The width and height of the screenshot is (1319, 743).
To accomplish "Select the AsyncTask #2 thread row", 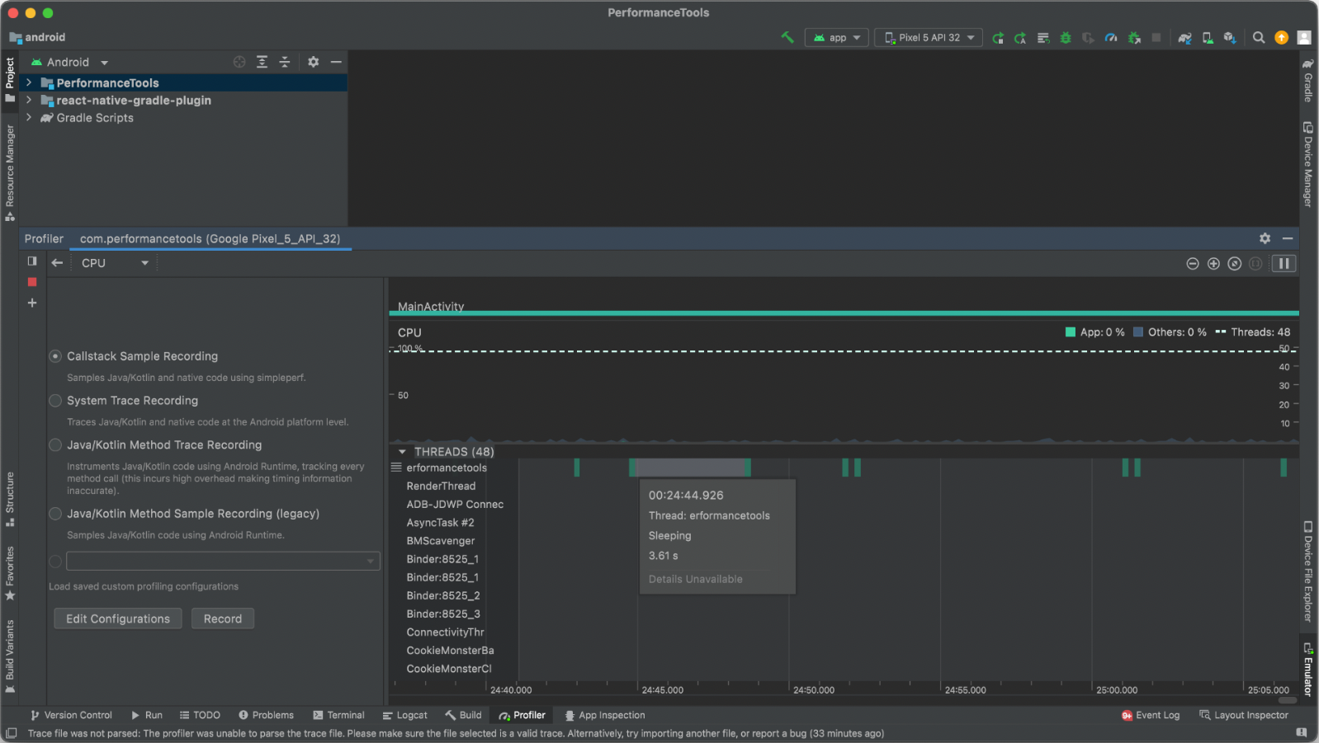I will click(441, 523).
